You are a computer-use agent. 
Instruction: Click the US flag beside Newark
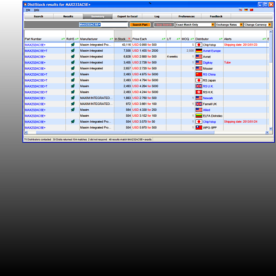tap(199, 98)
